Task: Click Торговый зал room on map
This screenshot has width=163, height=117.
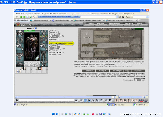Action: pos(123,53)
